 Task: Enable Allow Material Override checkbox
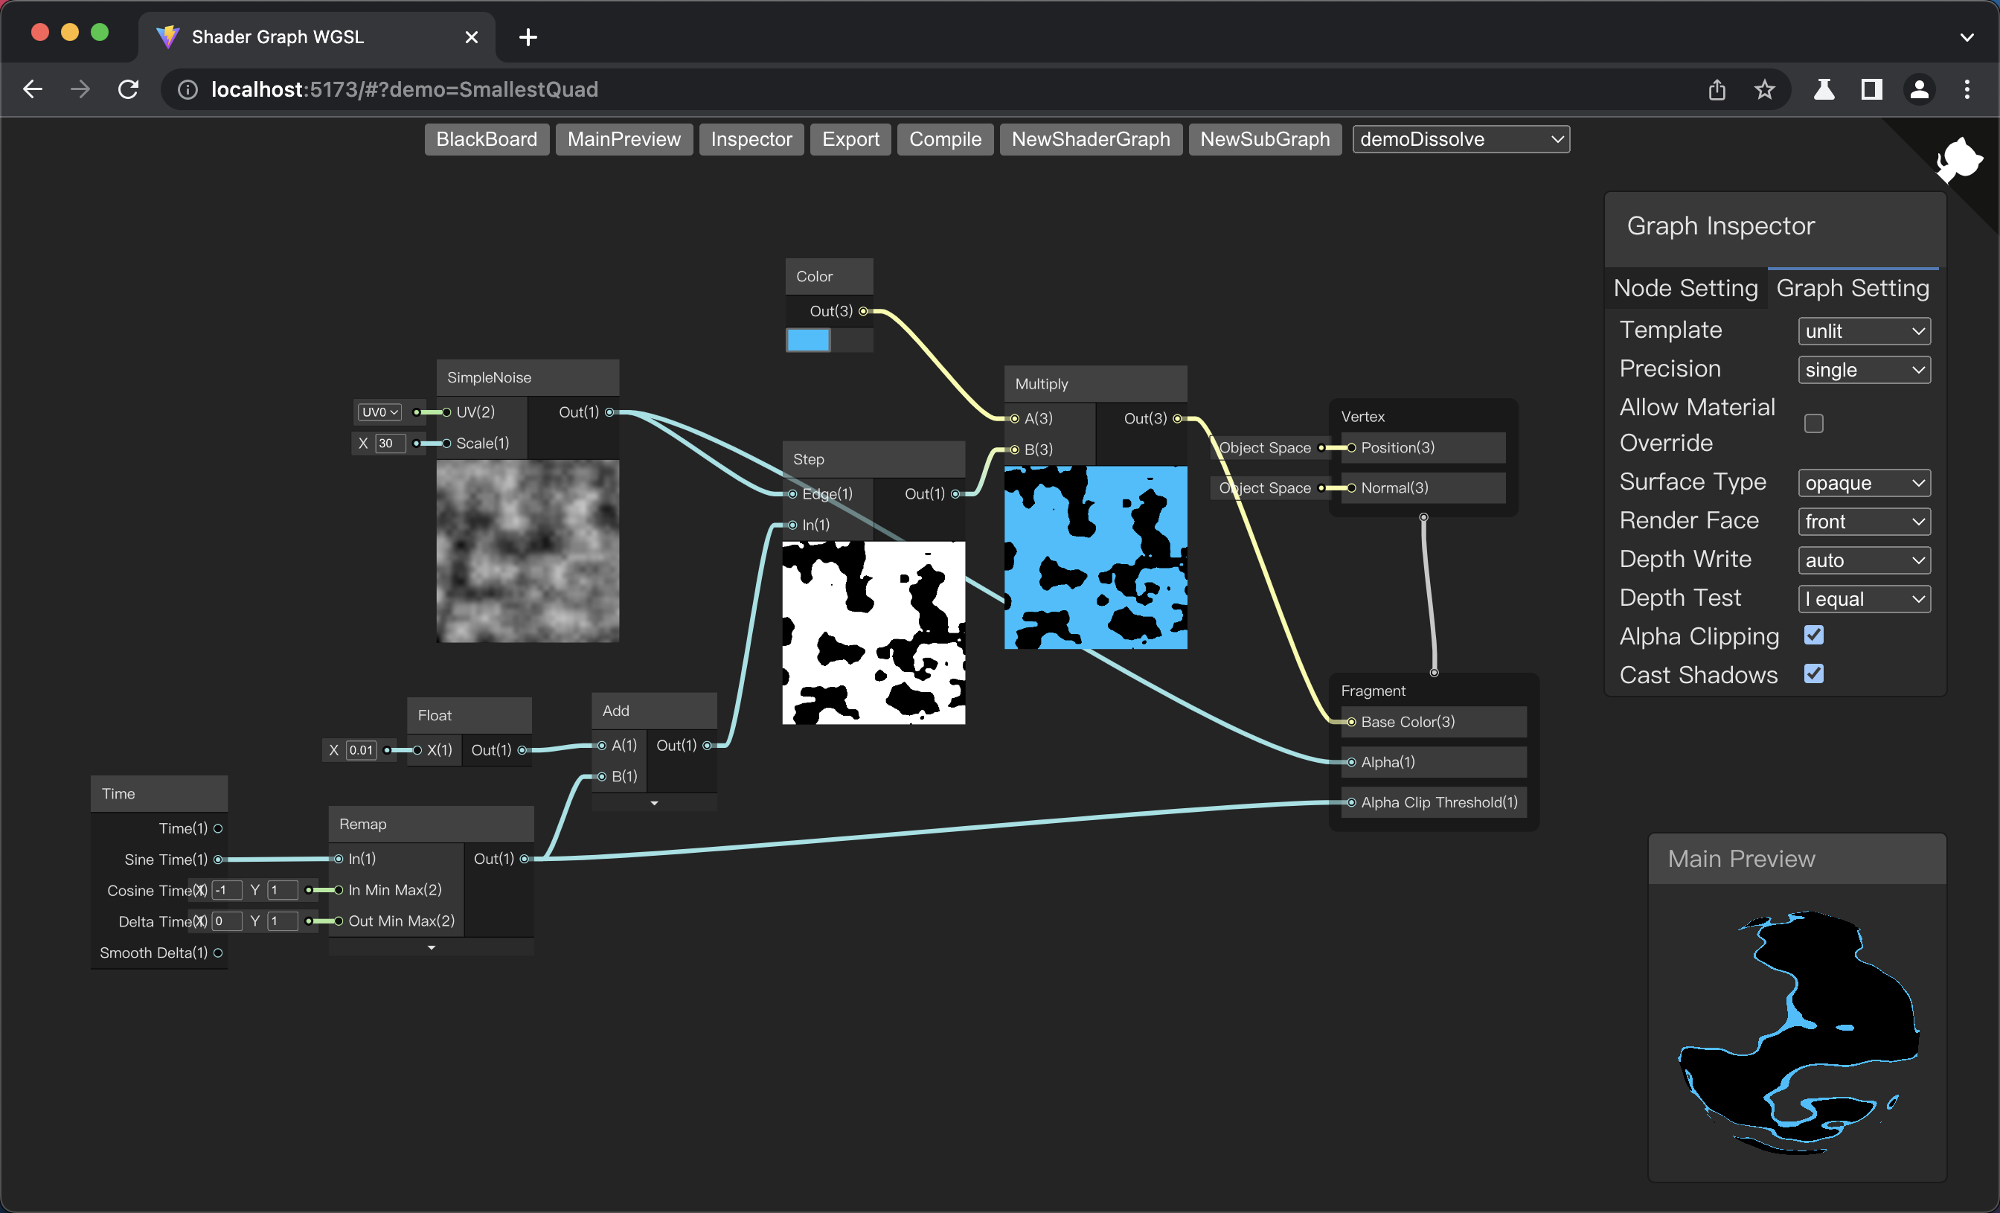[x=1813, y=424]
